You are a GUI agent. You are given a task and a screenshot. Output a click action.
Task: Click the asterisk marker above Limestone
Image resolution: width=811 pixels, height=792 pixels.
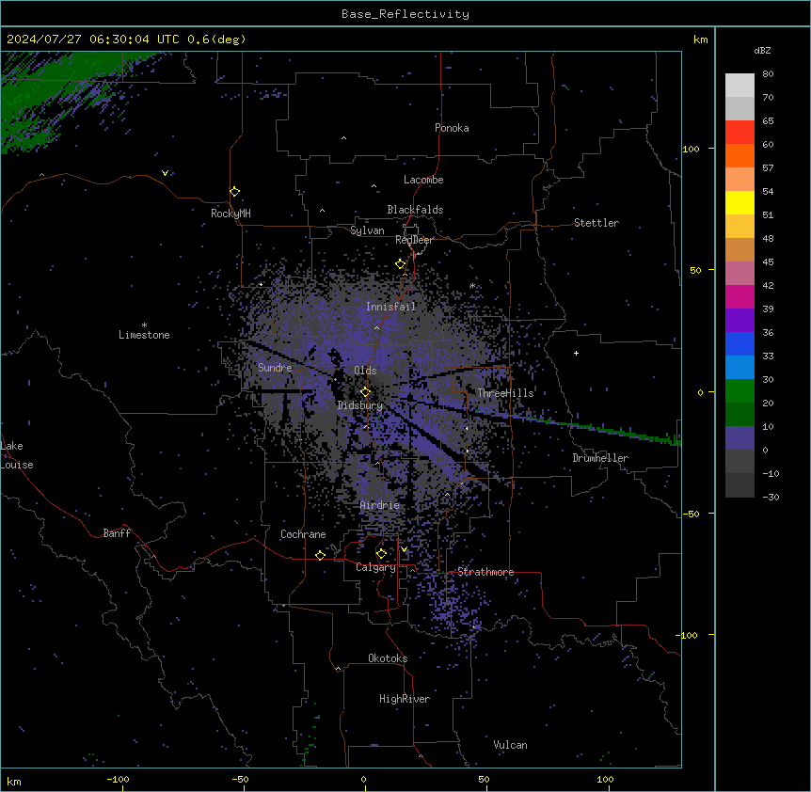click(x=144, y=325)
